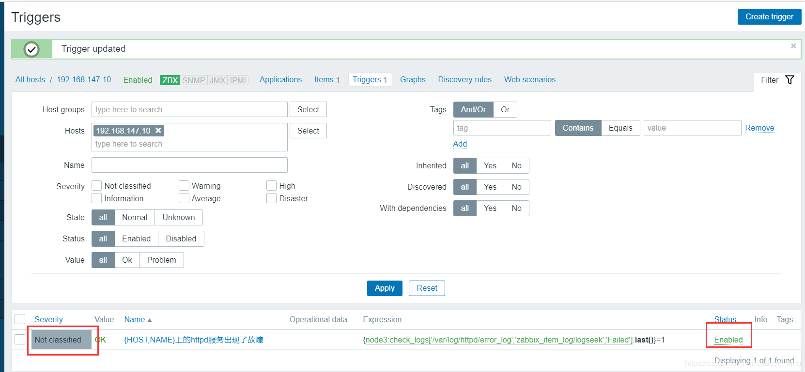805x372 pixels.
Task: Set Status filter to Disabled
Action: [181, 238]
